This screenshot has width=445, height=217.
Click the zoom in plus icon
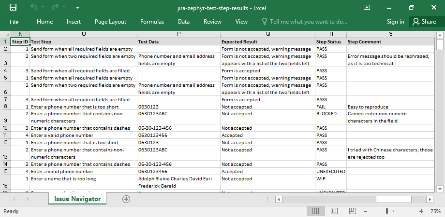tap(421, 211)
